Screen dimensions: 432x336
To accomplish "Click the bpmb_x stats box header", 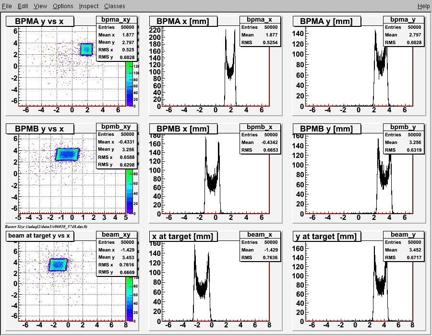I will [260, 127].
